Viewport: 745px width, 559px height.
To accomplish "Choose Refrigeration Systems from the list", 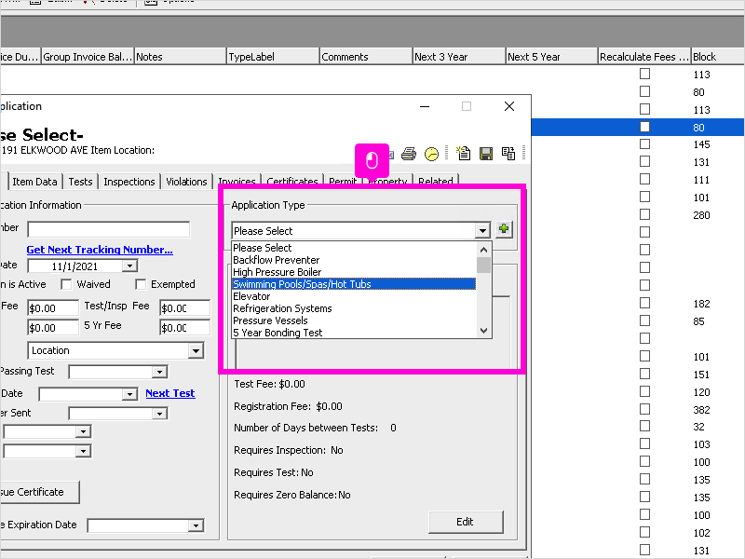I will (354, 308).
